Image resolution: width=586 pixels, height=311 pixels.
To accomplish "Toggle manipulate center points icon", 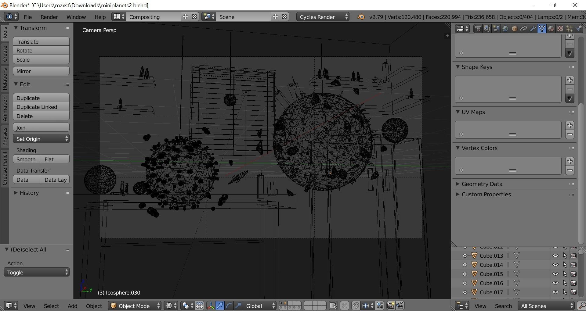I will (x=200, y=306).
